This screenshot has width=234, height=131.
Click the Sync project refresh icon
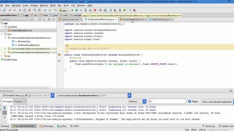click(x=4, y=10)
